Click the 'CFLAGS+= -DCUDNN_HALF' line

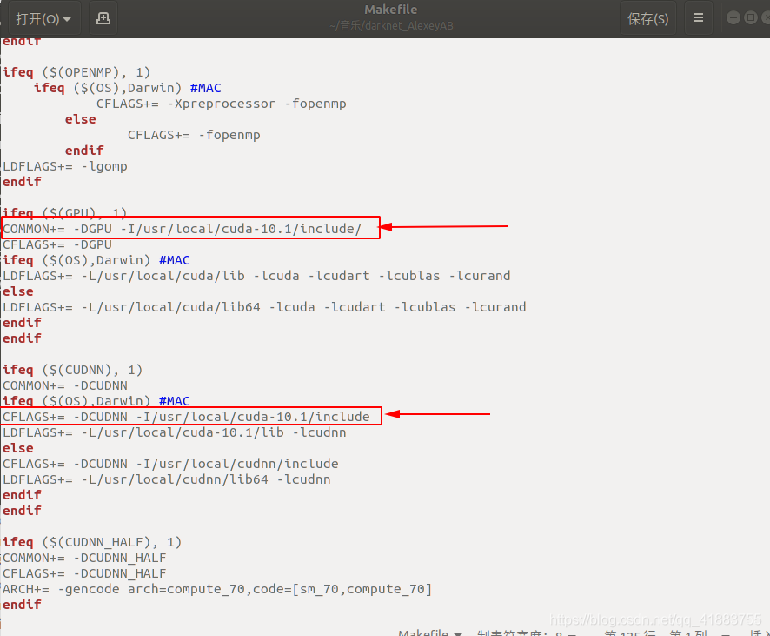tap(84, 573)
